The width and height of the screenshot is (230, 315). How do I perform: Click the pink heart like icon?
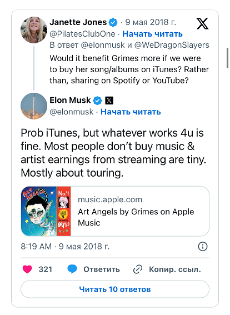pos(27,269)
